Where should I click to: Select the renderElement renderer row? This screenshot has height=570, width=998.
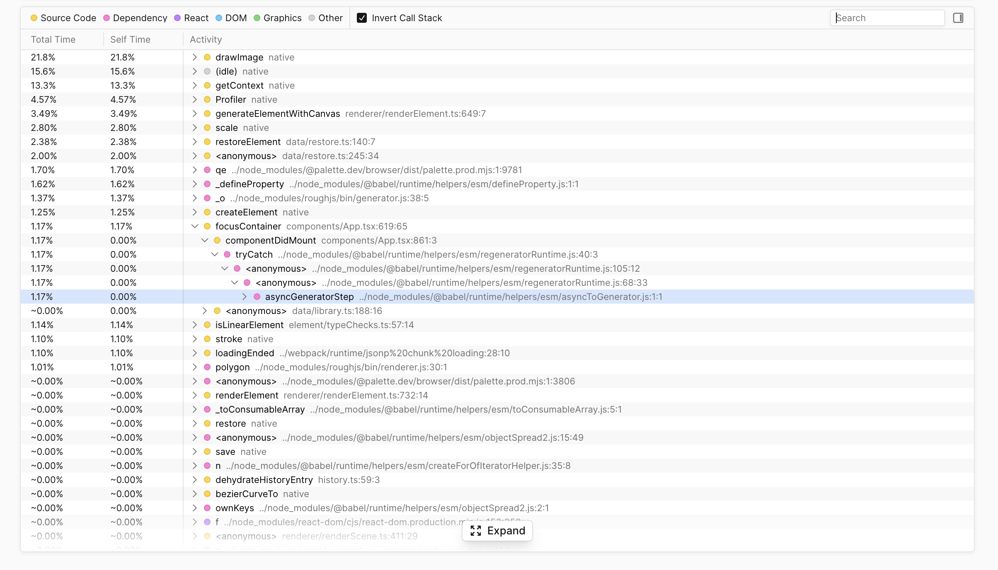pyautogui.click(x=497, y=395)
